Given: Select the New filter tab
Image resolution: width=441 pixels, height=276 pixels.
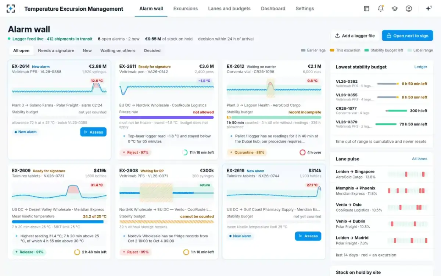Looking at the screenshot, I should click(87, 50).
